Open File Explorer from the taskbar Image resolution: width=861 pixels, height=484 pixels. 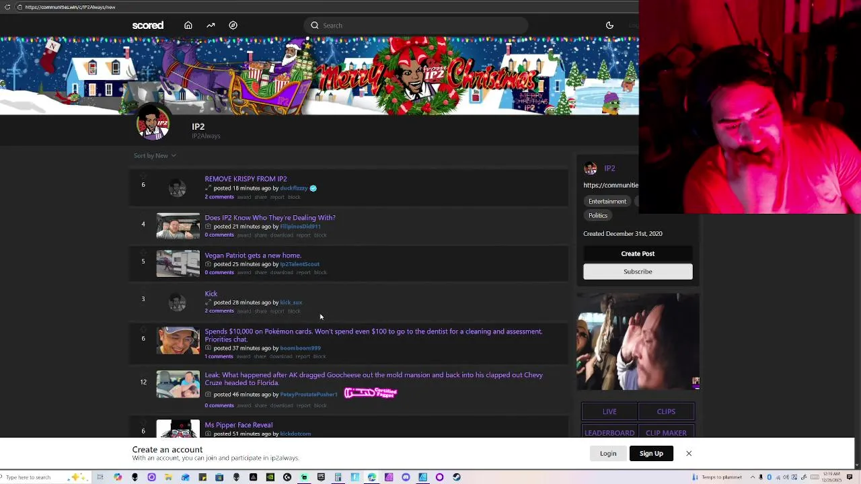tap(168, 477)
